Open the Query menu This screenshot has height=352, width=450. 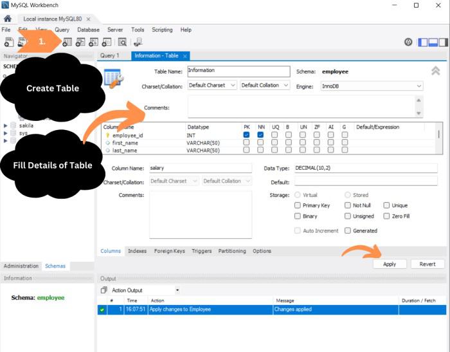click(x=62, y=30)
